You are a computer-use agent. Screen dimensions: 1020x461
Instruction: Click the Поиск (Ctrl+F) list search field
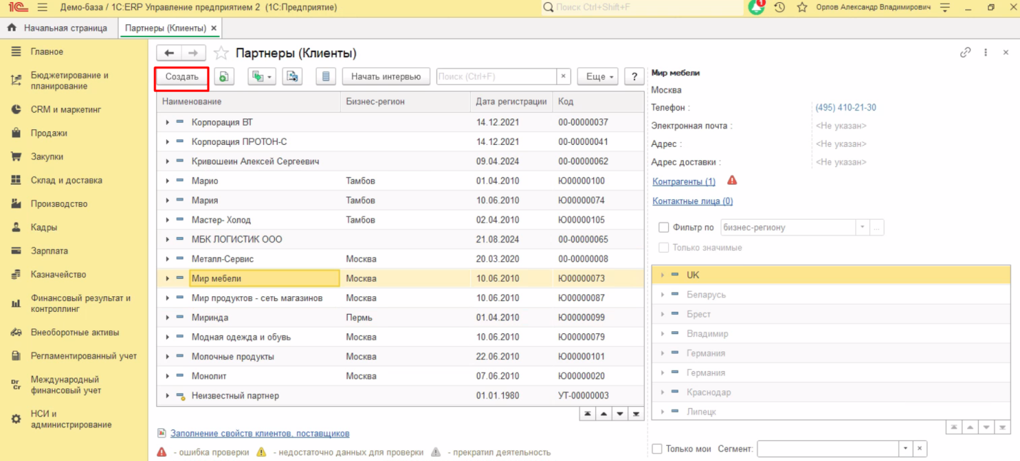496,76
